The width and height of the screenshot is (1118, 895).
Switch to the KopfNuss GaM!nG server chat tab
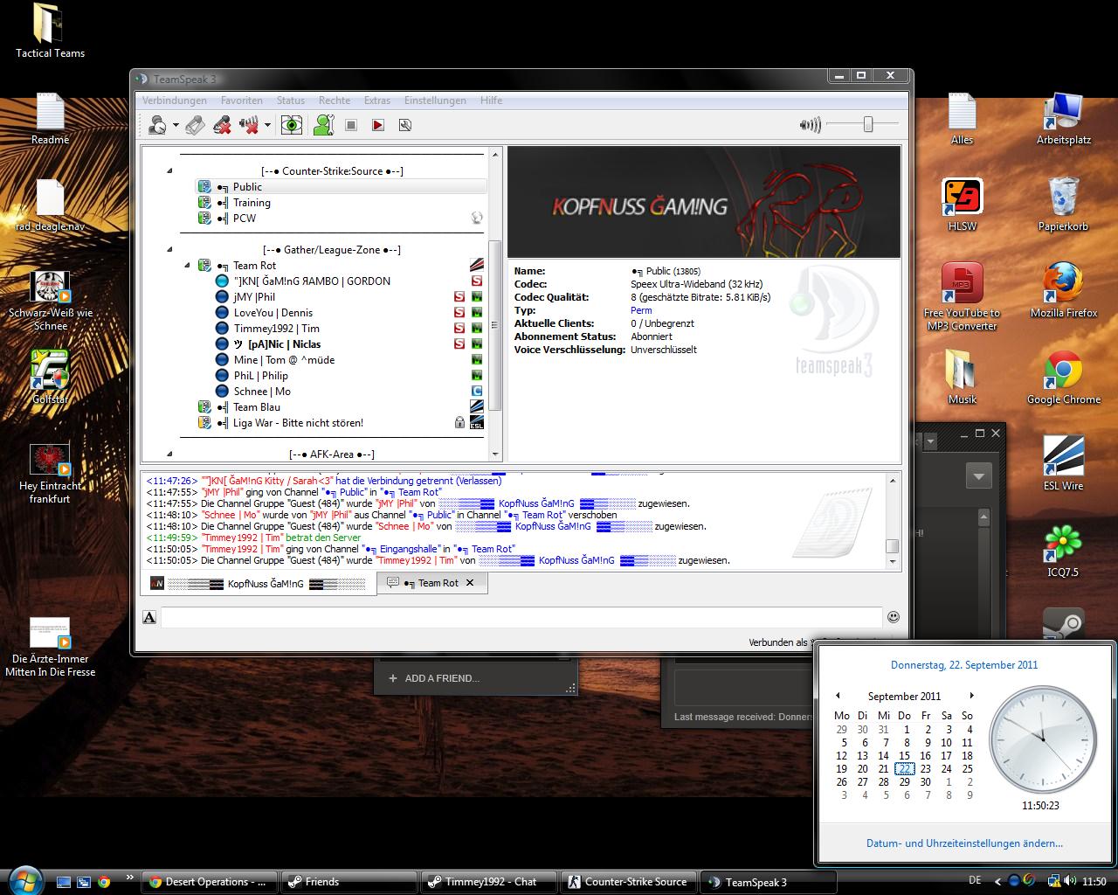pyautogui.click(x=259, y=583)
